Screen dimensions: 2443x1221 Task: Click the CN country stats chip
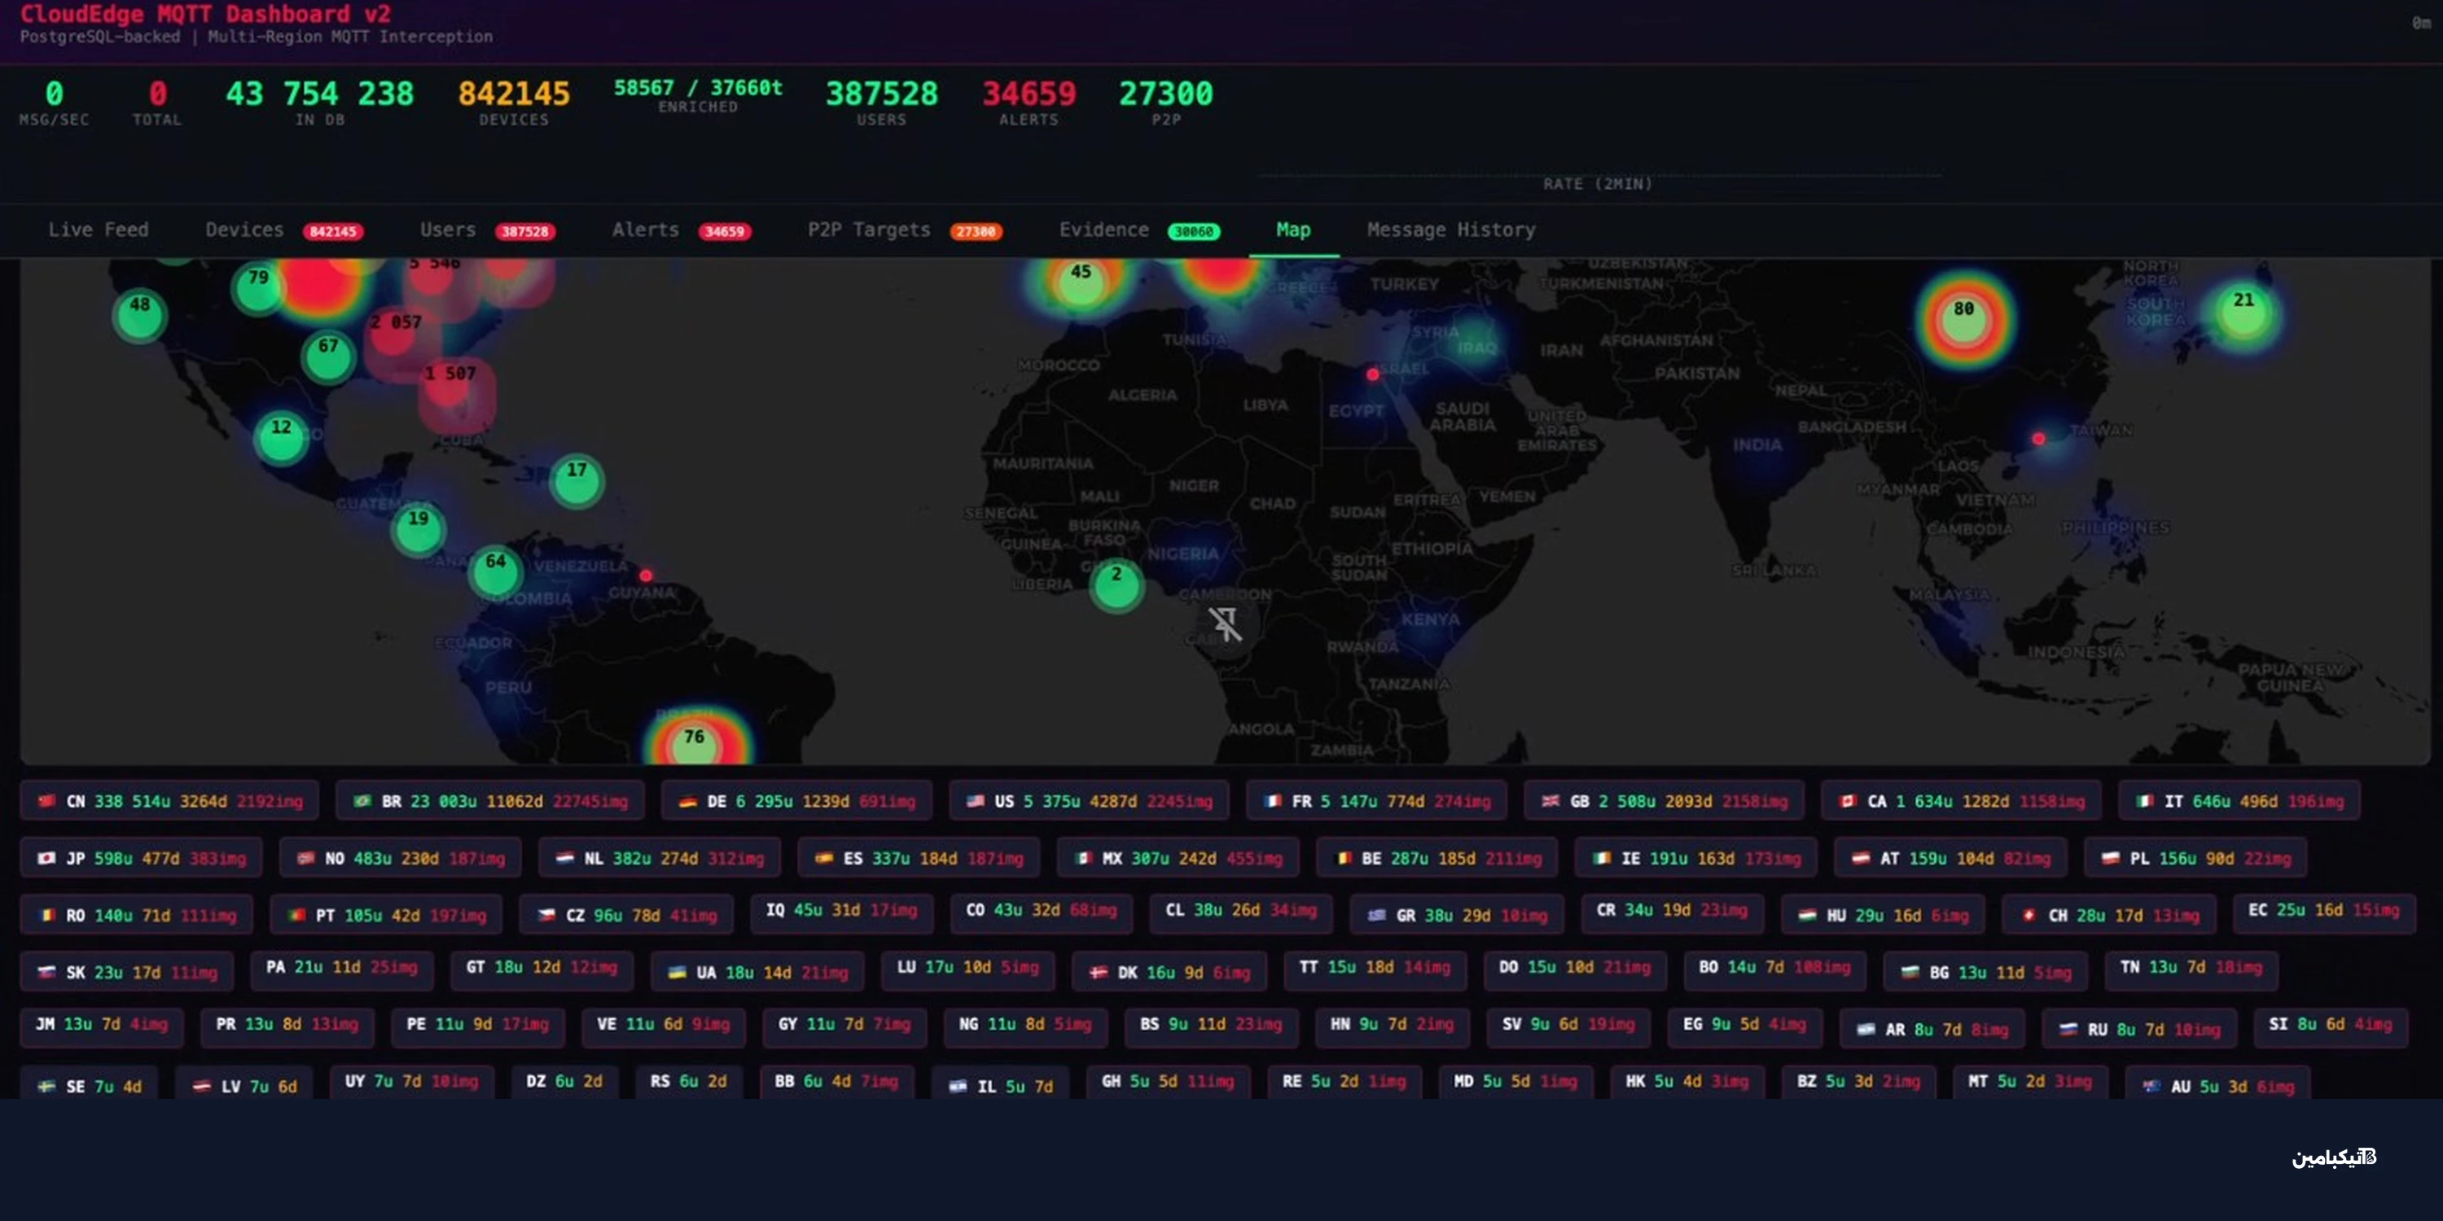(x=169, y=801)
